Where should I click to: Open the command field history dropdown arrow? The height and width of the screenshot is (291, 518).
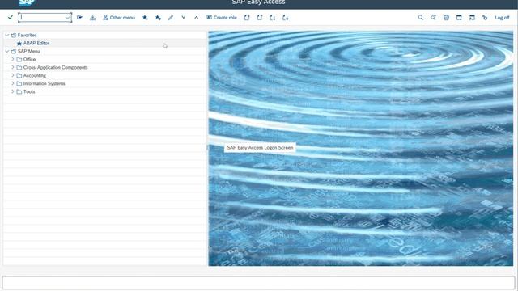pyautogui.click(x=68, y=17)
